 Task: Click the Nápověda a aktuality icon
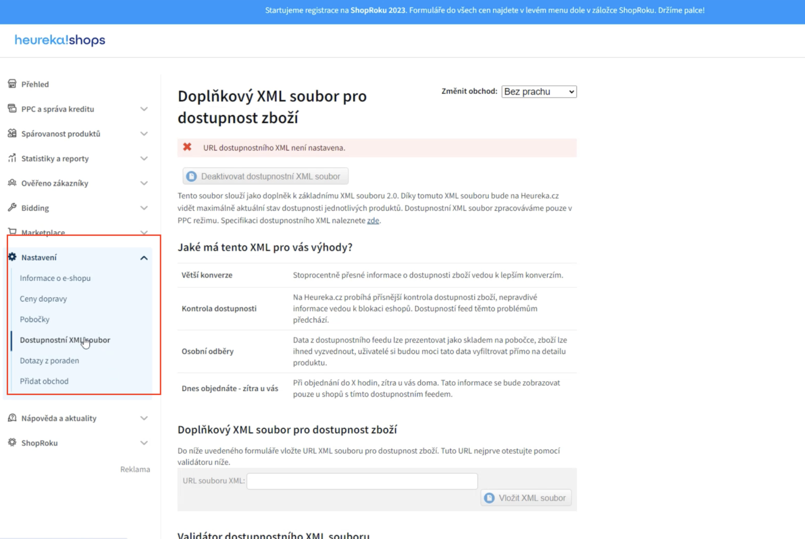12,418
